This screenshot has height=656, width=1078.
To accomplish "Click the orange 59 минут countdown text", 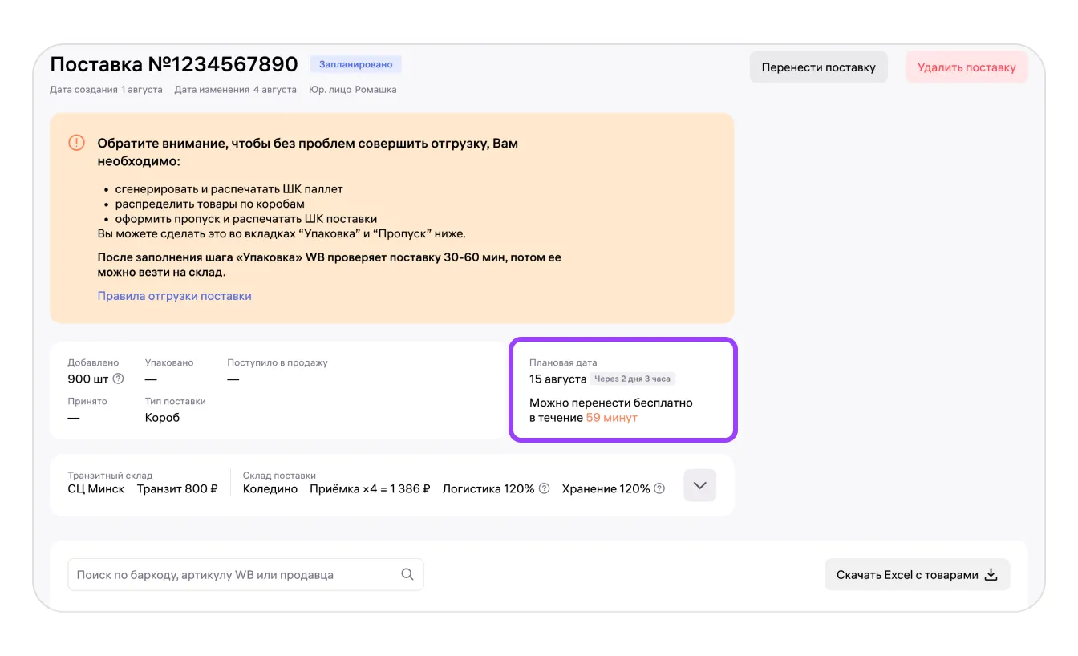I will coord(612,418).
